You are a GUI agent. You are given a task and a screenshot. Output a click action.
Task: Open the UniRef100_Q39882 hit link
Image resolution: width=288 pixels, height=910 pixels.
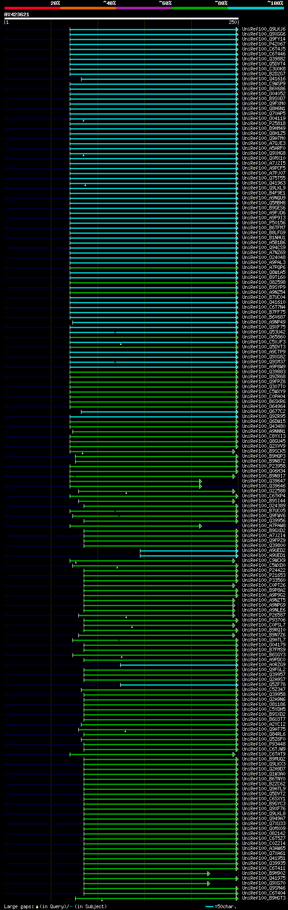point(264,59)
